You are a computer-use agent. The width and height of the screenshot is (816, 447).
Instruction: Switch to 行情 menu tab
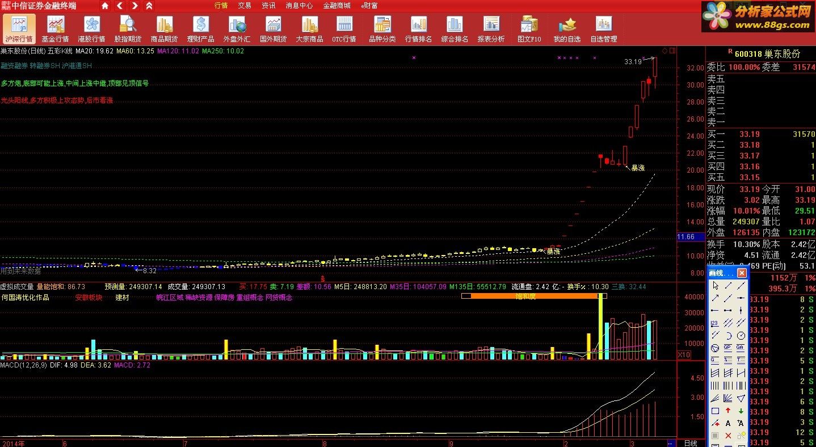point(221,6)
